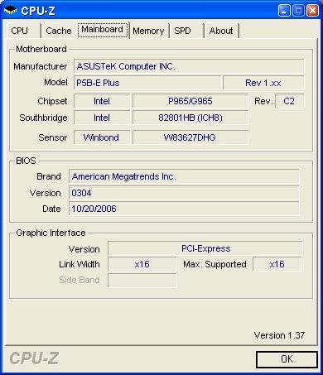The height and width of the screenshot is (375, 323).
Task: Click the BIOS group heading
Action: 26,161
